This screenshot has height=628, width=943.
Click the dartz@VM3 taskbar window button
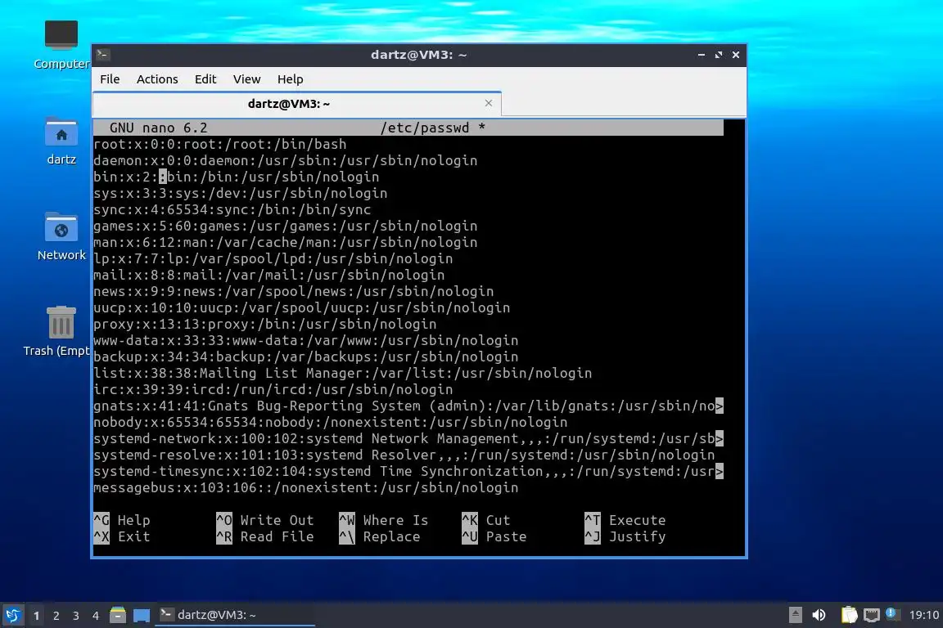235,615
